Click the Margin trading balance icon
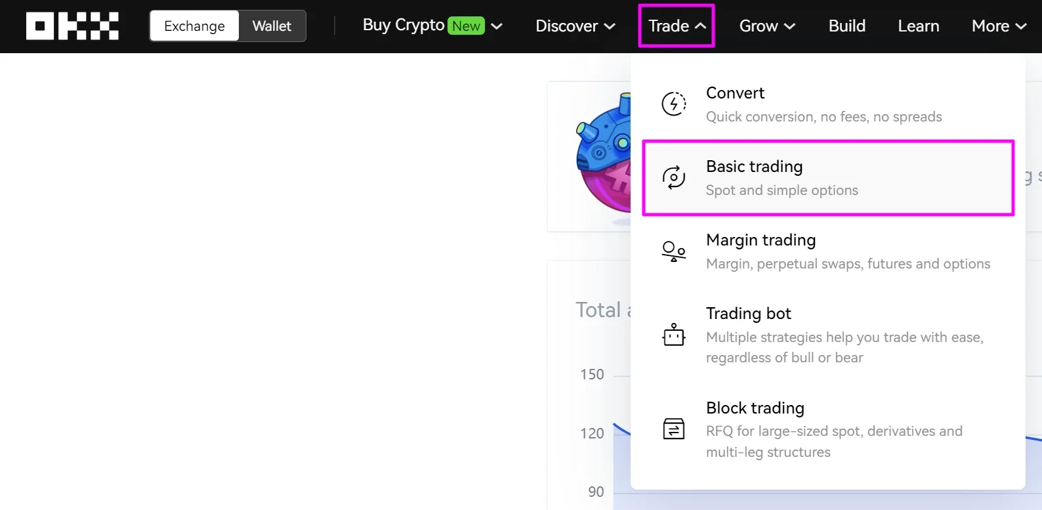 tap(673, 251)
